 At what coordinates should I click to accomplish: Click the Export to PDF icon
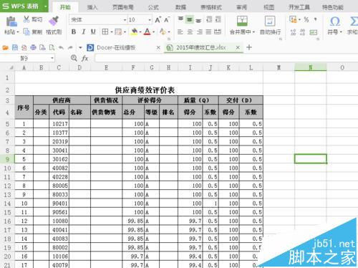coord(24,48)
